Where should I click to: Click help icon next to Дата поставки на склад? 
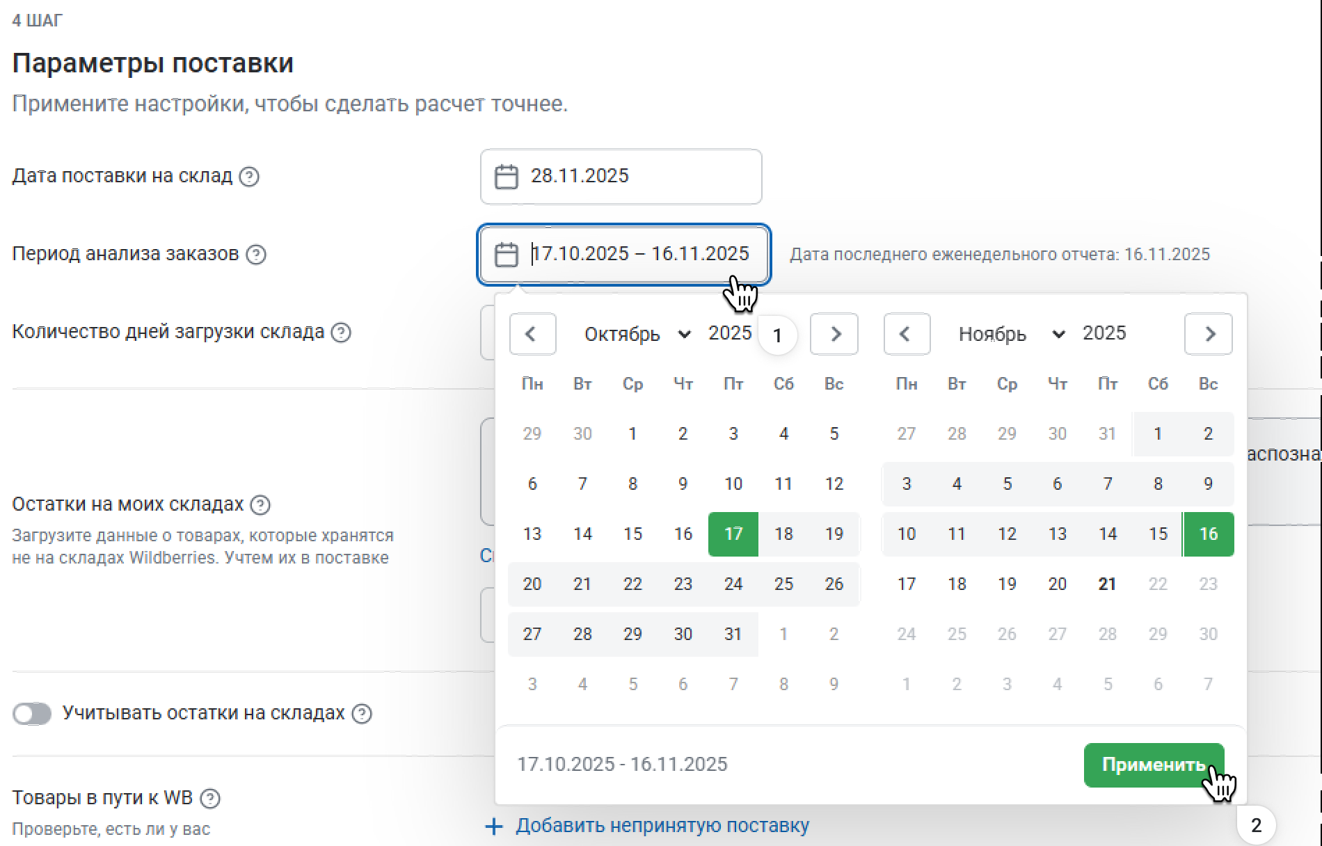(249, 177)
